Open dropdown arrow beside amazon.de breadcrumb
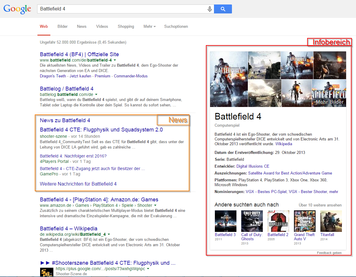Viewport: 356px width, 277px height. [155, 206]
